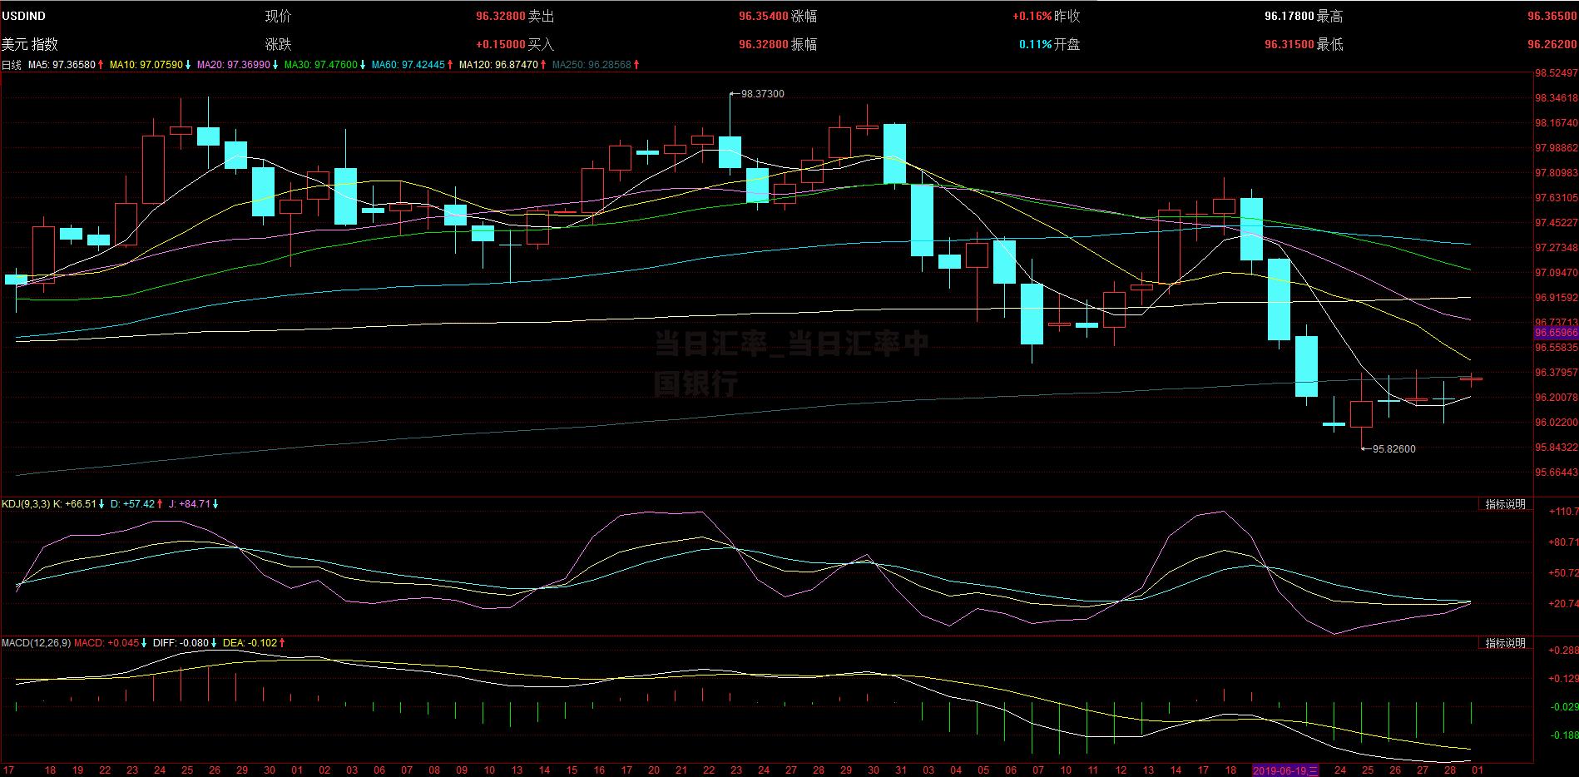This screenshot has width=1579, height=777.
Task: Click the highlighted price marker 96.65966
Action: pos(1556,333)
